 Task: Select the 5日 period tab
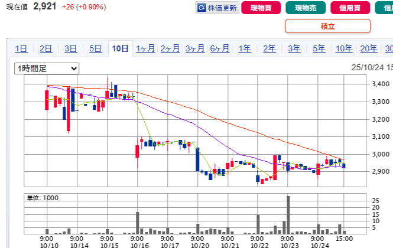[x=95, y=49]
